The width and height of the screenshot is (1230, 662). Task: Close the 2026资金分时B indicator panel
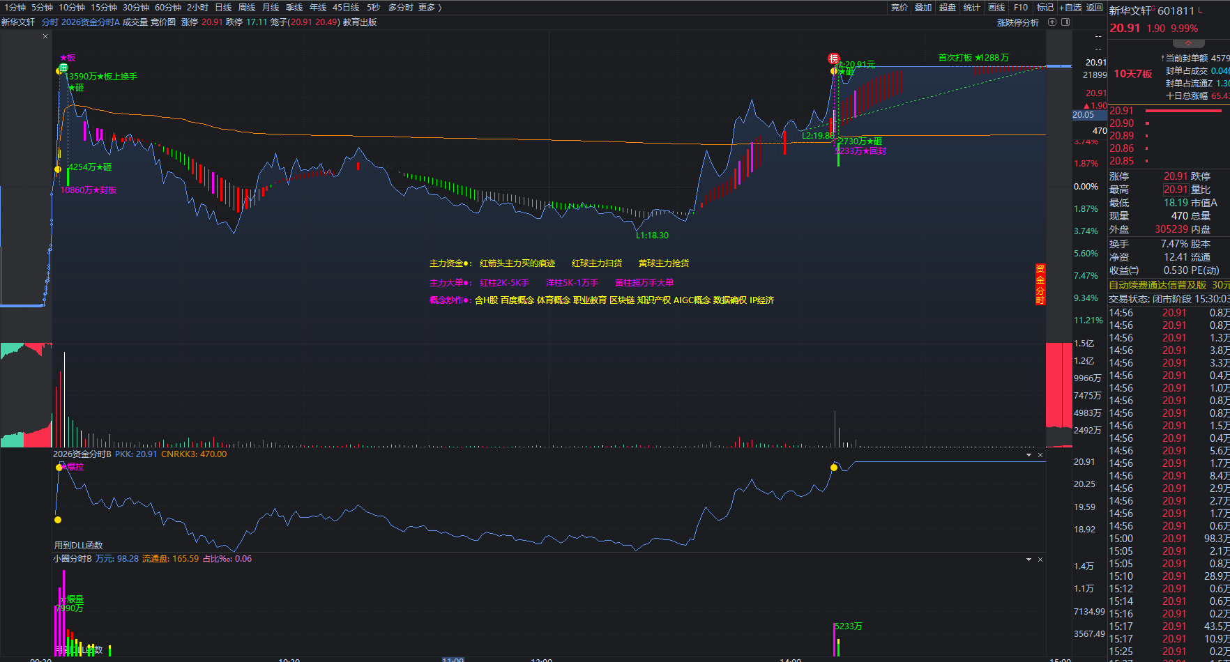click(1040, 455)
